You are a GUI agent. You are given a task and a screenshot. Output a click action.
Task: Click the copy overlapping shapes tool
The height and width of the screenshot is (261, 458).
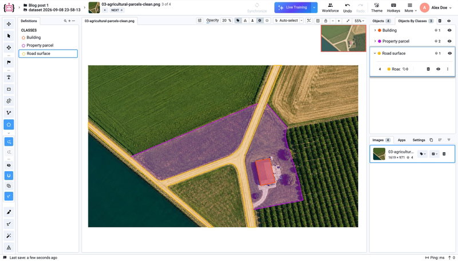pyautogui.click(x=9, y=185)
